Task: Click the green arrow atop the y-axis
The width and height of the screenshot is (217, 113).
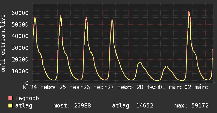Action: click(x=33, y=3)
